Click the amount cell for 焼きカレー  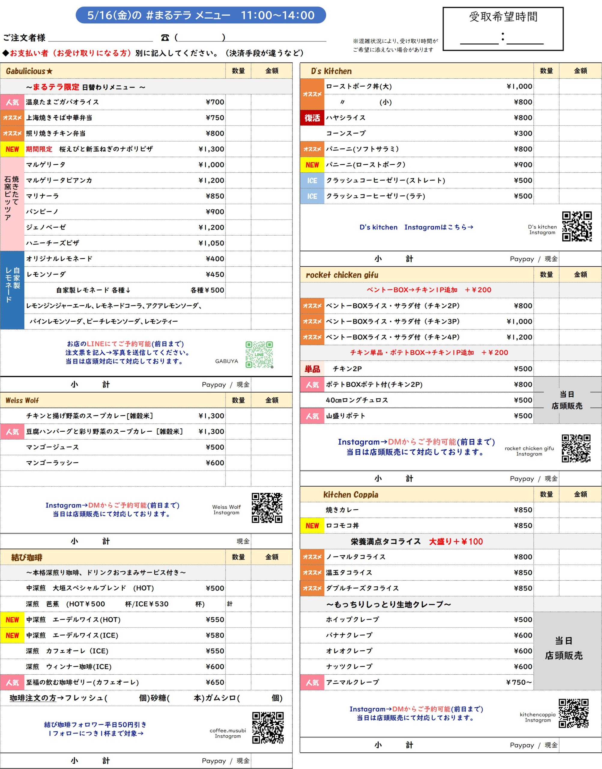pos(580,510)
